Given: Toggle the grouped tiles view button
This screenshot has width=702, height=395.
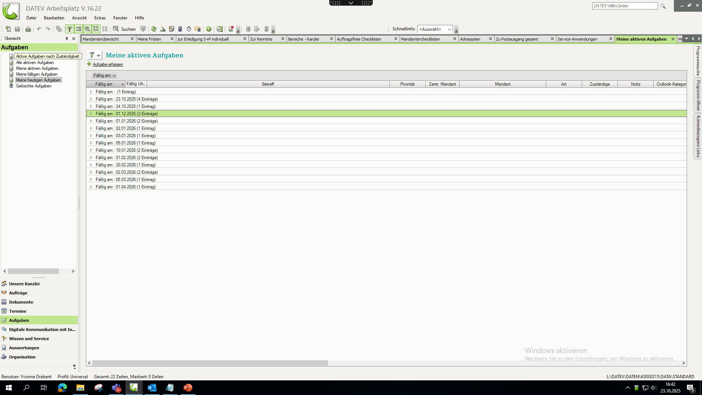Looking at the screenshot, I should pos(96,29).
